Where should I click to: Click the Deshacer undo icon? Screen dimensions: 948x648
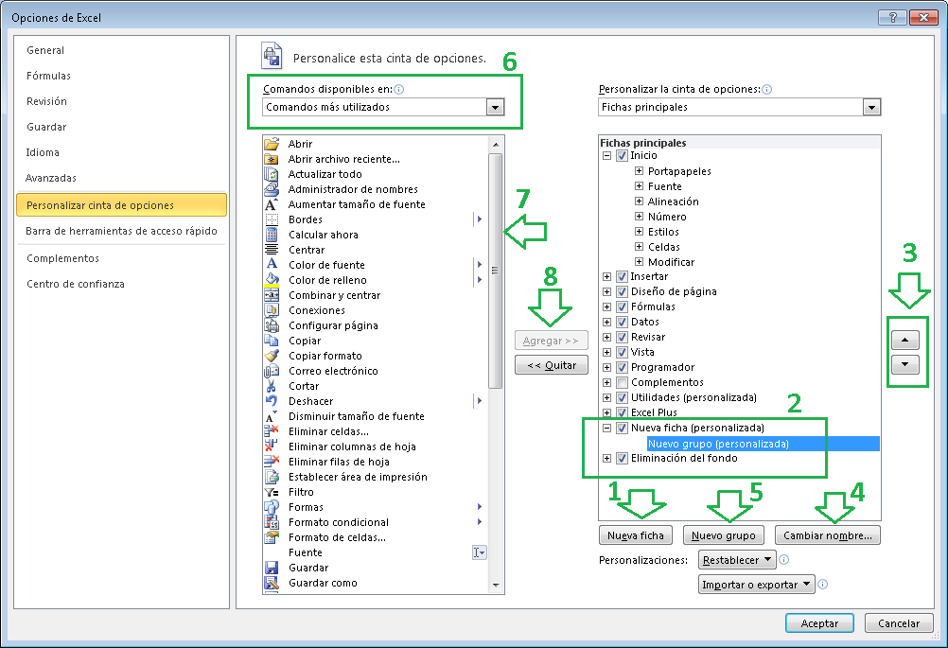click(272, 401)
